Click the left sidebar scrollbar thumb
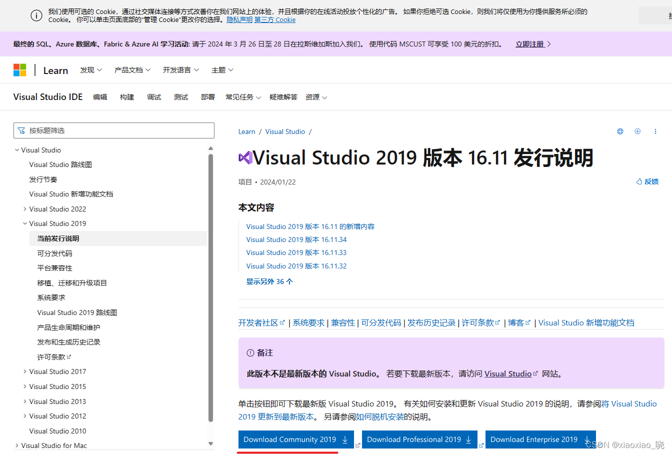Viewport: 672px width, 454px height. click(210, 288)
